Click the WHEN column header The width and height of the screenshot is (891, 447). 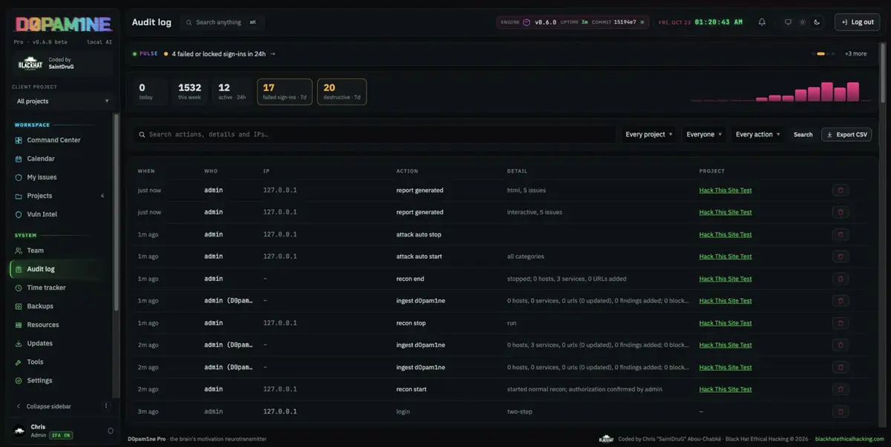(146, 171)
